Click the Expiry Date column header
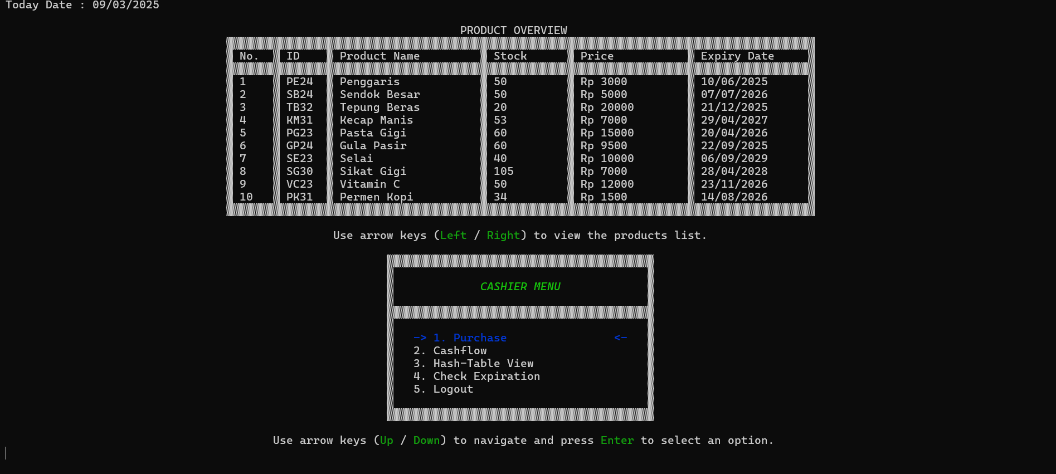 tap(737, 56)
